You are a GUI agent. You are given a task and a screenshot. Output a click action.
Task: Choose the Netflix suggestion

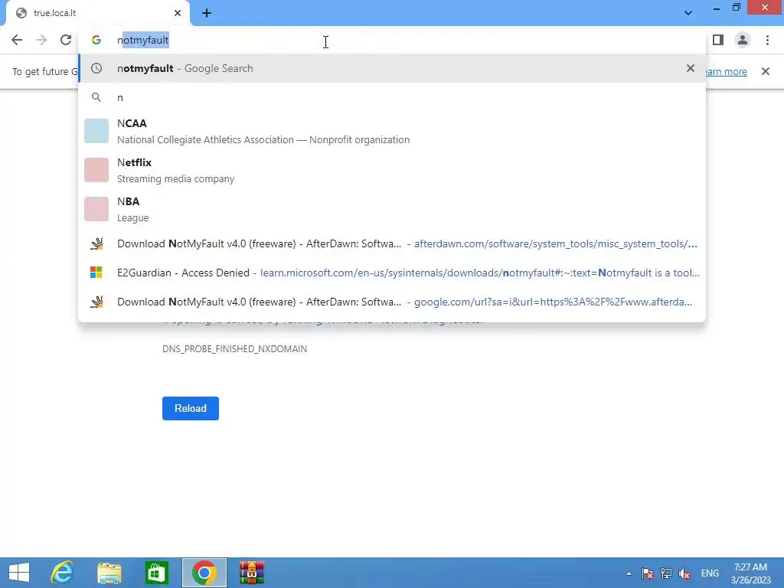click(x=392, y=170)
